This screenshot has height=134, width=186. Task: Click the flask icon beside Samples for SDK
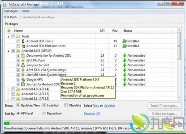(x=23, y=65)
